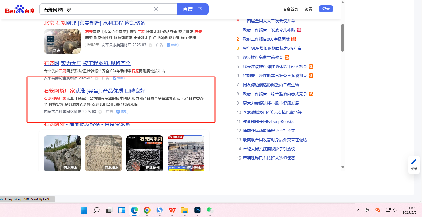
Task: Open the 反馈 feedback widget
Action: pos(414,165)
